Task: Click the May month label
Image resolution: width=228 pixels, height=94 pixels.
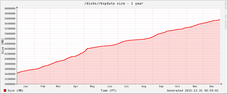Action: click(92, 86)
